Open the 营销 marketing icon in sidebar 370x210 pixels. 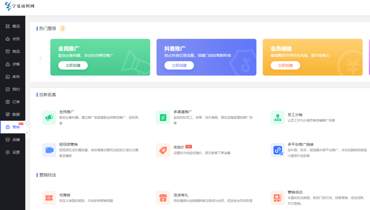tap(8, 127)
